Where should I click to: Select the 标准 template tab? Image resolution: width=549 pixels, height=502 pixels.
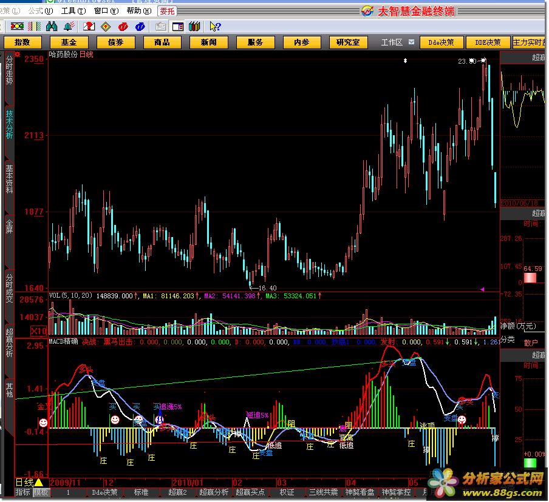(141, 492)
